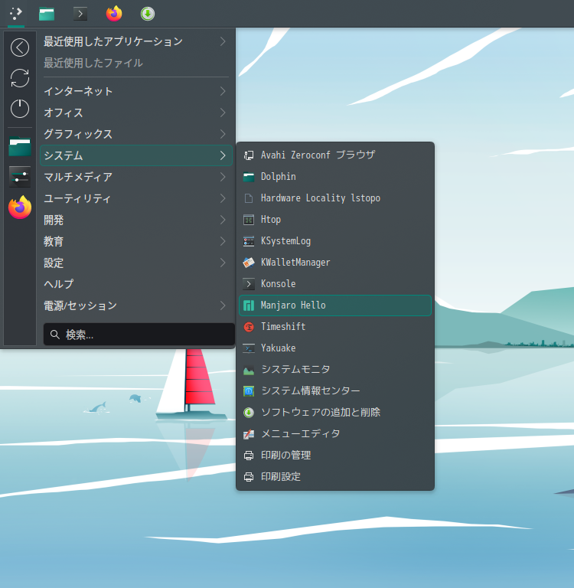The height and width of the screenshot is (588, 574).
Task: Open Firefox from the top panel
Action: click(114, 14)
